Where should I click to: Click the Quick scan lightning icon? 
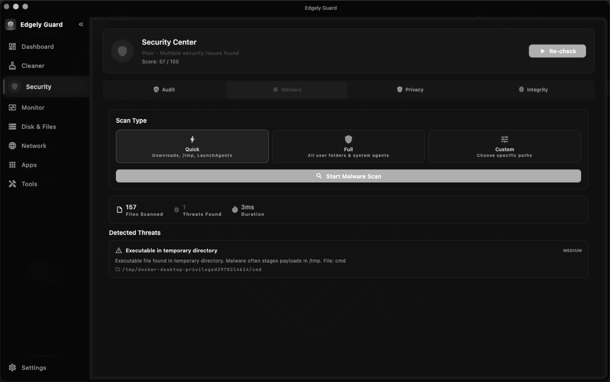click(192, 139)
